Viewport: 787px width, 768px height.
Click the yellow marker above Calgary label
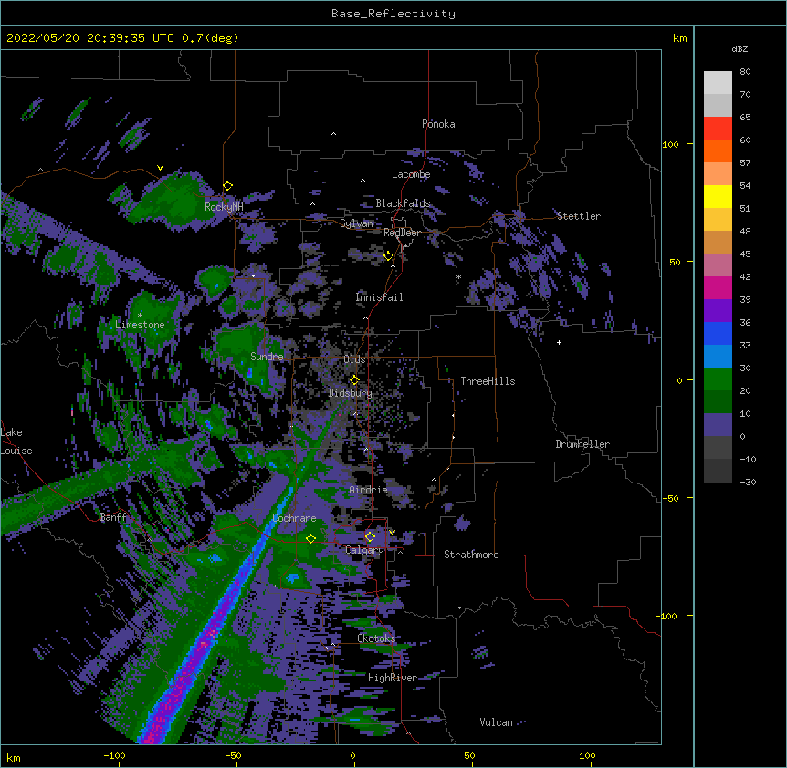[x=370, y=537]
